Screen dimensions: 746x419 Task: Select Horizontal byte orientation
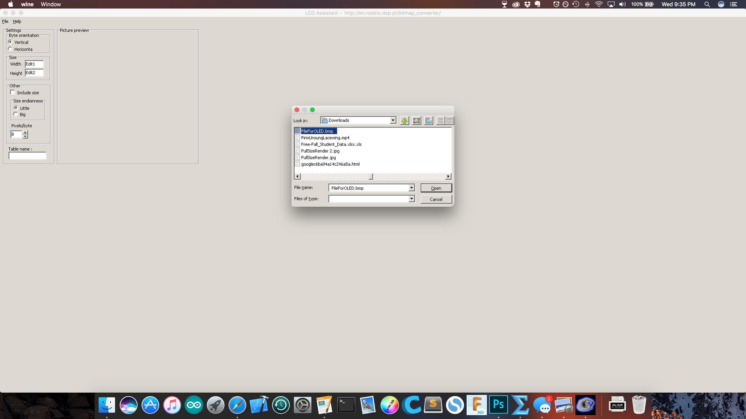(x=10, y=49)
